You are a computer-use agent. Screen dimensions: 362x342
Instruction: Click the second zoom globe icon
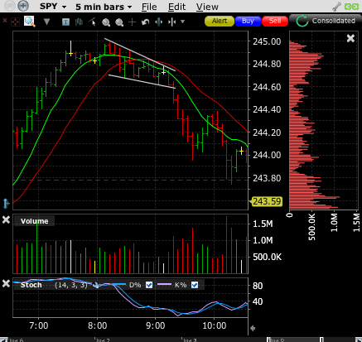(x=119, y=22)
